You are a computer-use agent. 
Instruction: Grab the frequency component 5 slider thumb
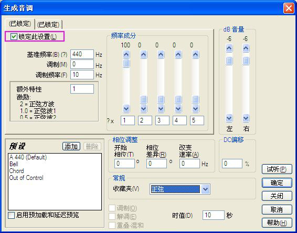click(x=196, y=99)
